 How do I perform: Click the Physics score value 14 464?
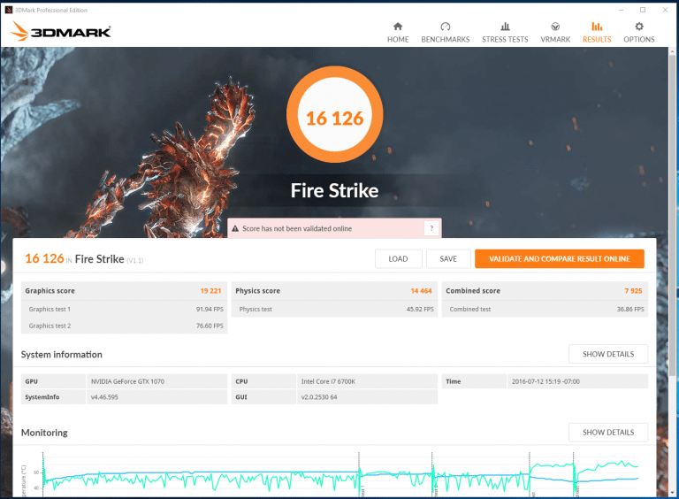(422, 291)
